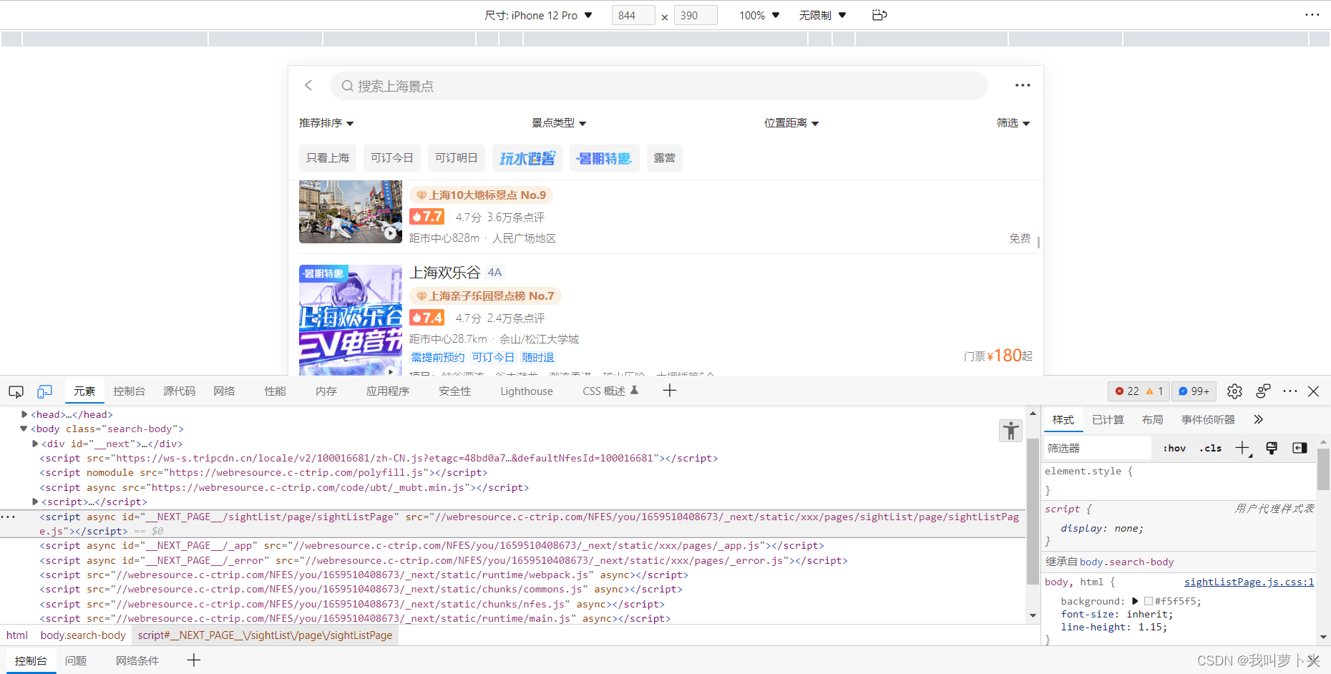The height and width of the screenshot is (674, 1331).
Task: Activate the inspect element picker icon
Action: [x=16, y=391]
